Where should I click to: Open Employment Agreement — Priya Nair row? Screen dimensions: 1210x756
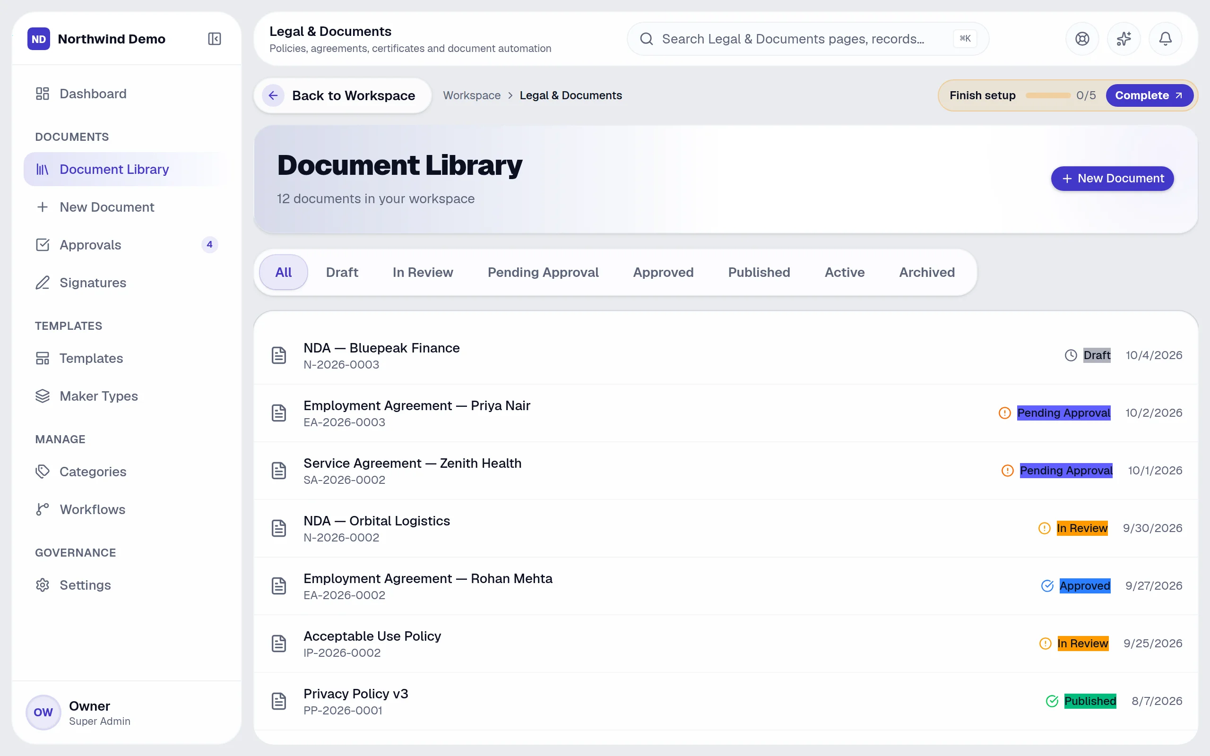tap(726, 413)
